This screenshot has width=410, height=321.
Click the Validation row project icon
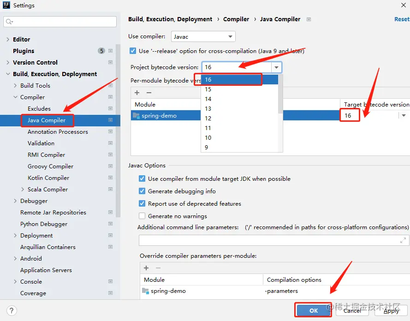coord(110,143)
